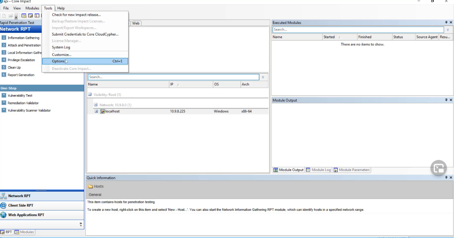Open System Log from Tools menu
The image size is (454, 238).
[61, 48]
